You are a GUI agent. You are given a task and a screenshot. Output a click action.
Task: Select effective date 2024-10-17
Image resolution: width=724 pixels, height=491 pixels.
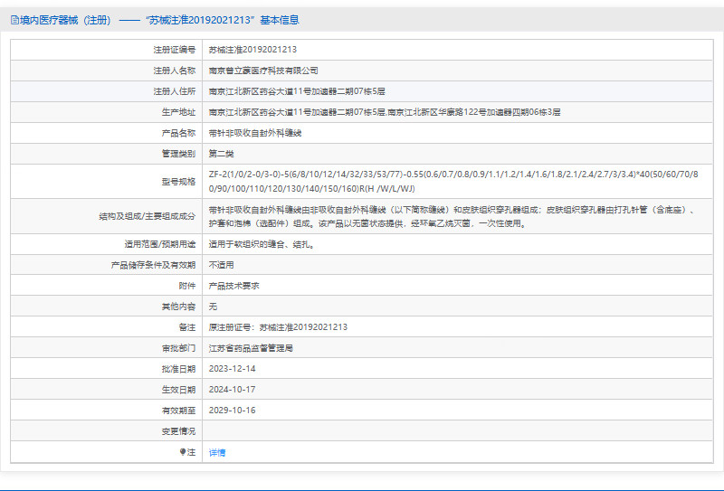click(232, 390)
